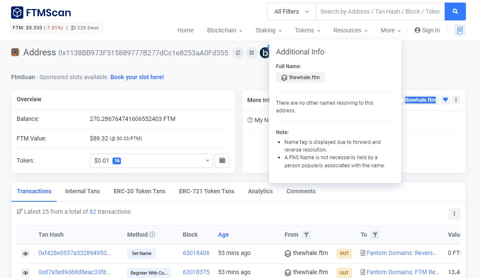
Task: Expand the Tokens menu
Action: tap(308, 30)
